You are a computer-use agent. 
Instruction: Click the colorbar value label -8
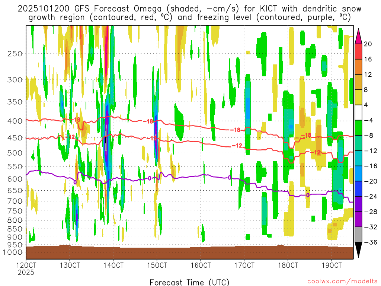(368, 136)
